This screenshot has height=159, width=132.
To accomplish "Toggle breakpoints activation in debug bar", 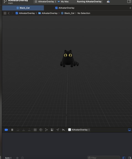I will point(6,130).
